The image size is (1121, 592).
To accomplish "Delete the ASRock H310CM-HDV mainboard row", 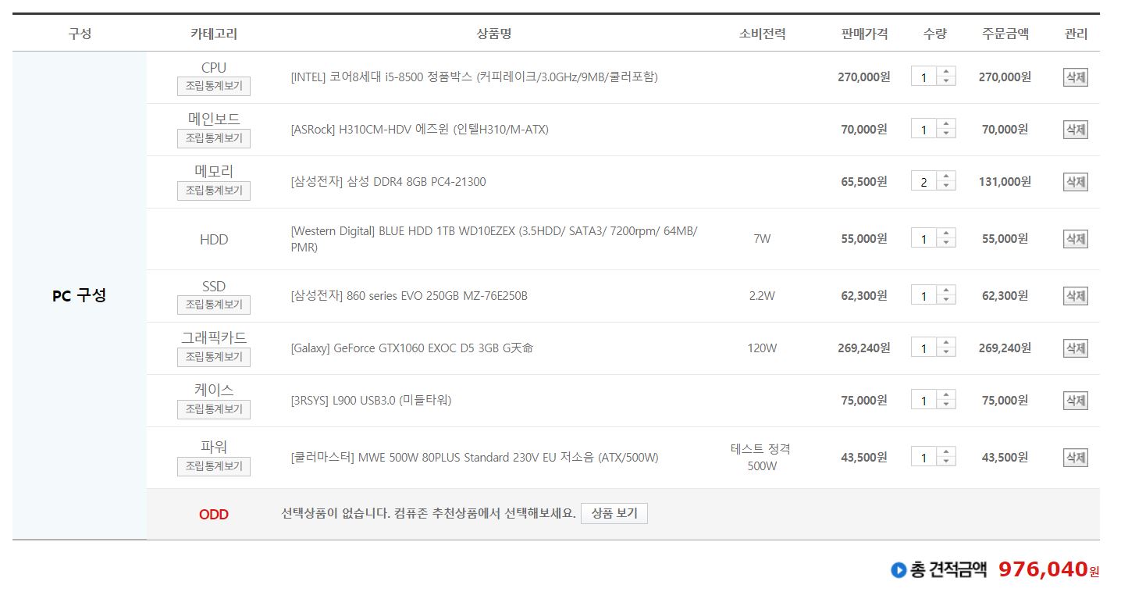I will (x=1075, y=130).
